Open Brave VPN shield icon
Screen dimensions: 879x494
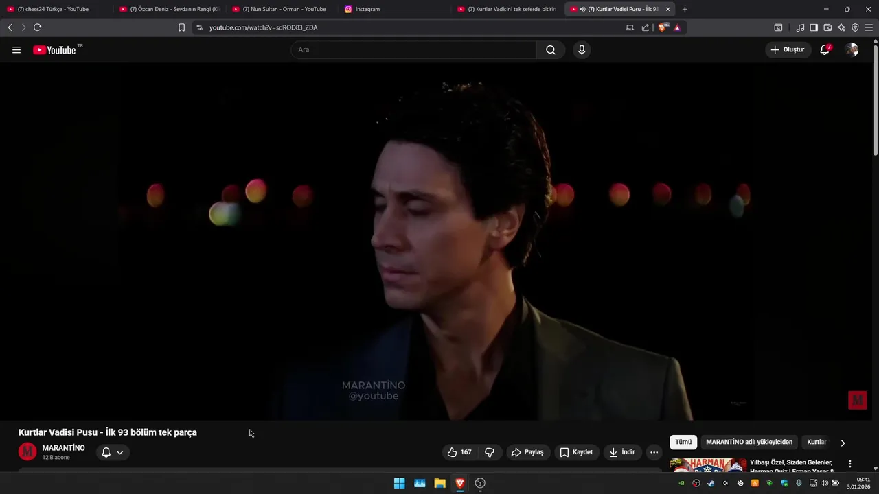855,27
